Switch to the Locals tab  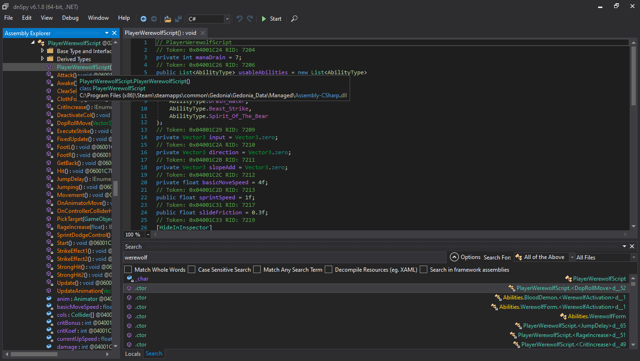133,353
